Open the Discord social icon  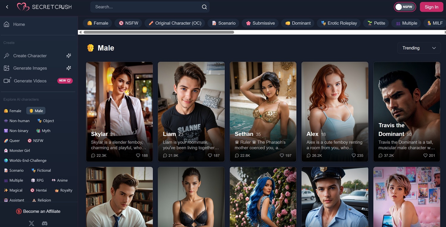pos(45,223)
